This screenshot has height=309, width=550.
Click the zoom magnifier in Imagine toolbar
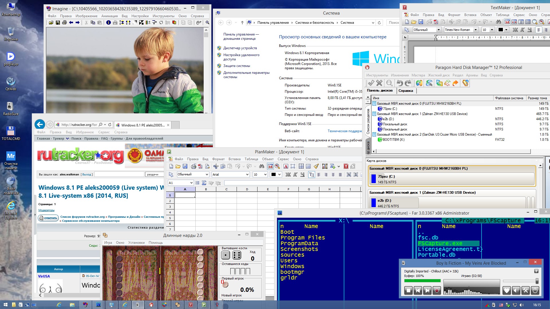(207, 23)
